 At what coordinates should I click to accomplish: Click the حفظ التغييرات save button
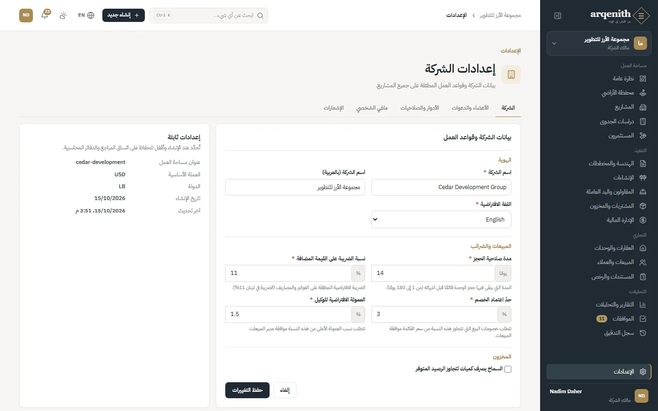click(x=247, y=390)
